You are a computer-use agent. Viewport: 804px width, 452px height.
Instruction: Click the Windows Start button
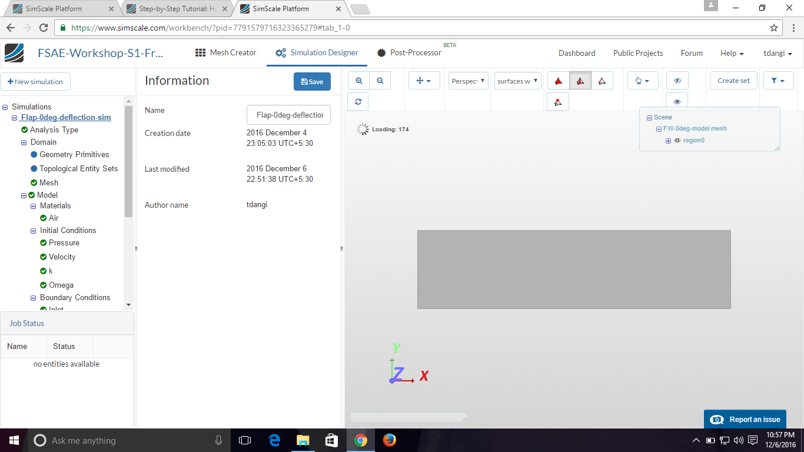click(x=14, y=440)
